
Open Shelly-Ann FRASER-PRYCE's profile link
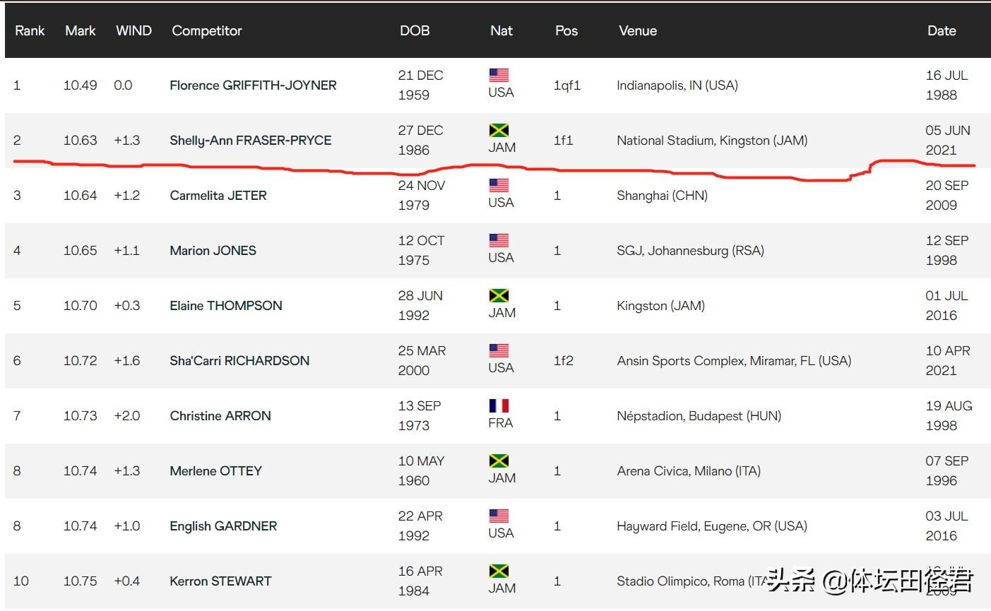click(x=250, y=141)
